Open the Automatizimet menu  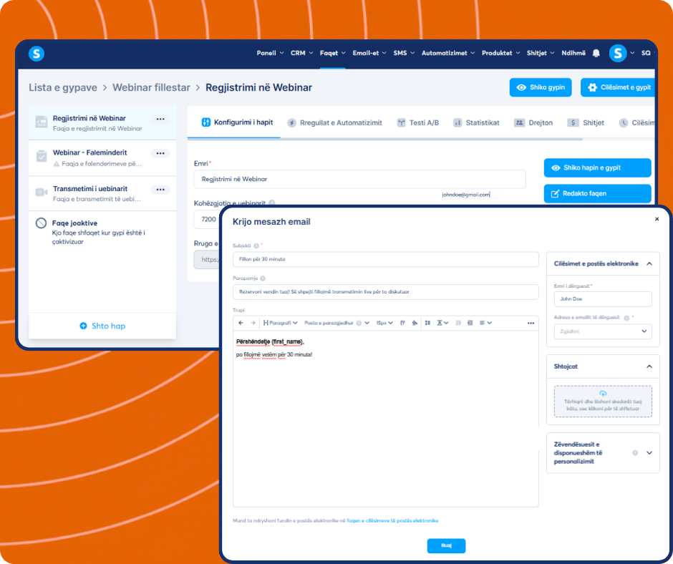[447, 53]
